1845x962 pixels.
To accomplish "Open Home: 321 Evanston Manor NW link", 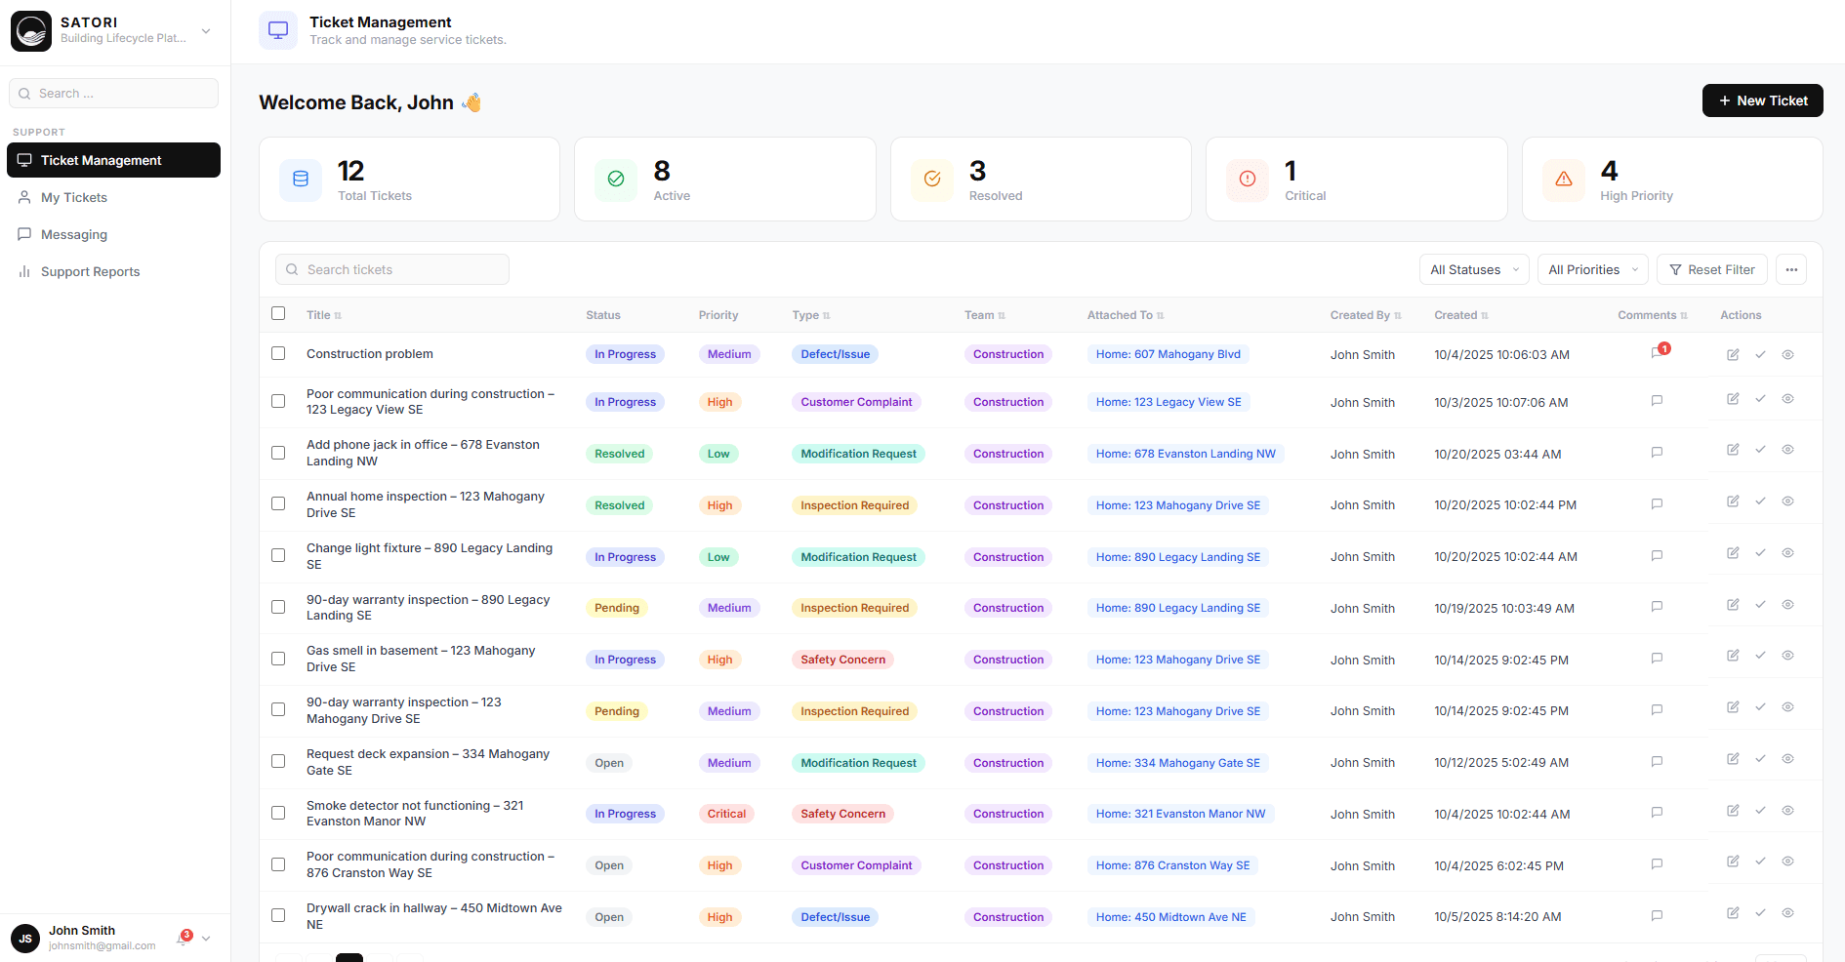I will (1180, 814).
